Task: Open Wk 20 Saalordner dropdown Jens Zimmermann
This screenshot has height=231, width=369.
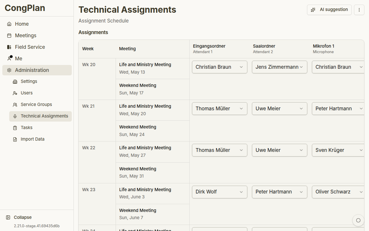Action: tap(280, 67)
